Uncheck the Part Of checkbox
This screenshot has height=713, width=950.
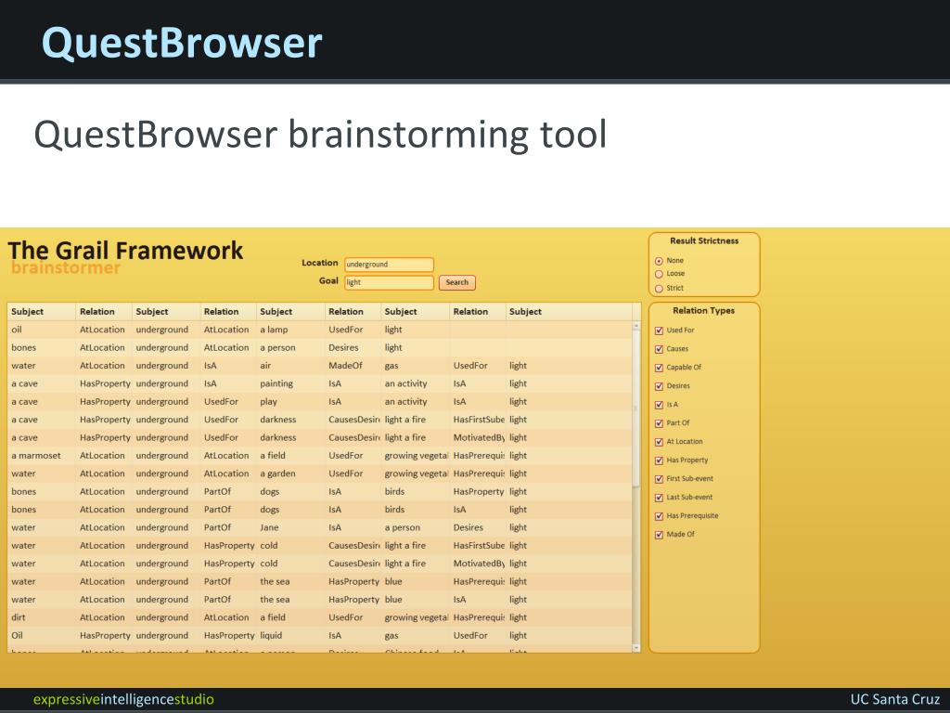[x=660, y=423]
